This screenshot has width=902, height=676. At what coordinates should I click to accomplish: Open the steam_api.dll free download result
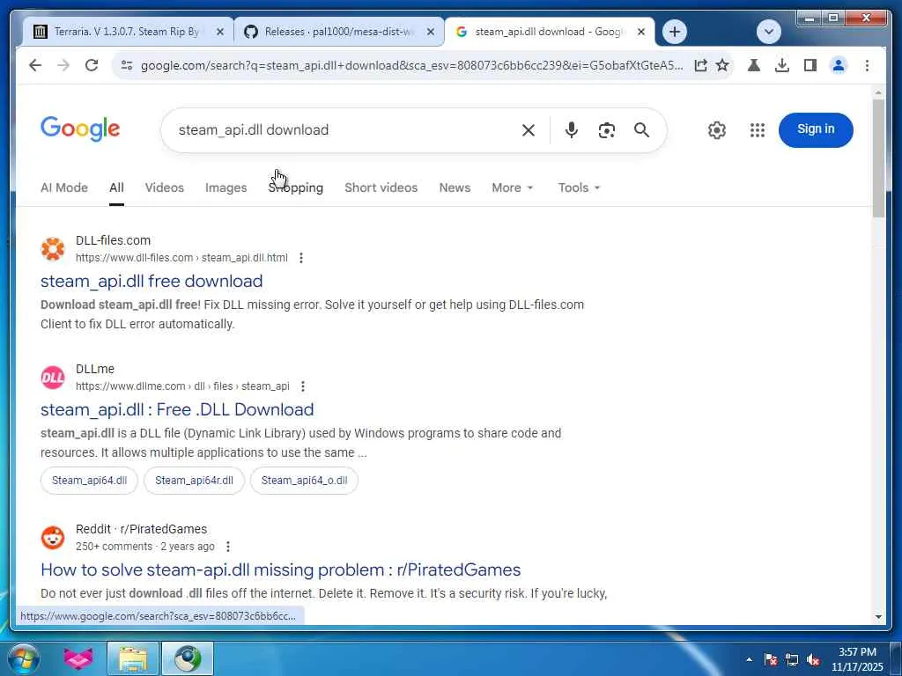(x=152, y=281)
